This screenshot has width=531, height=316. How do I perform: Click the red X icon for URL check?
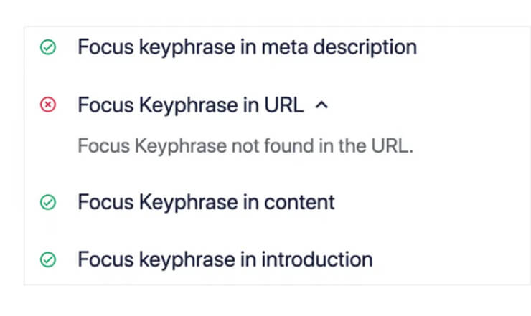pyautogui.click(x=48, y=105)
